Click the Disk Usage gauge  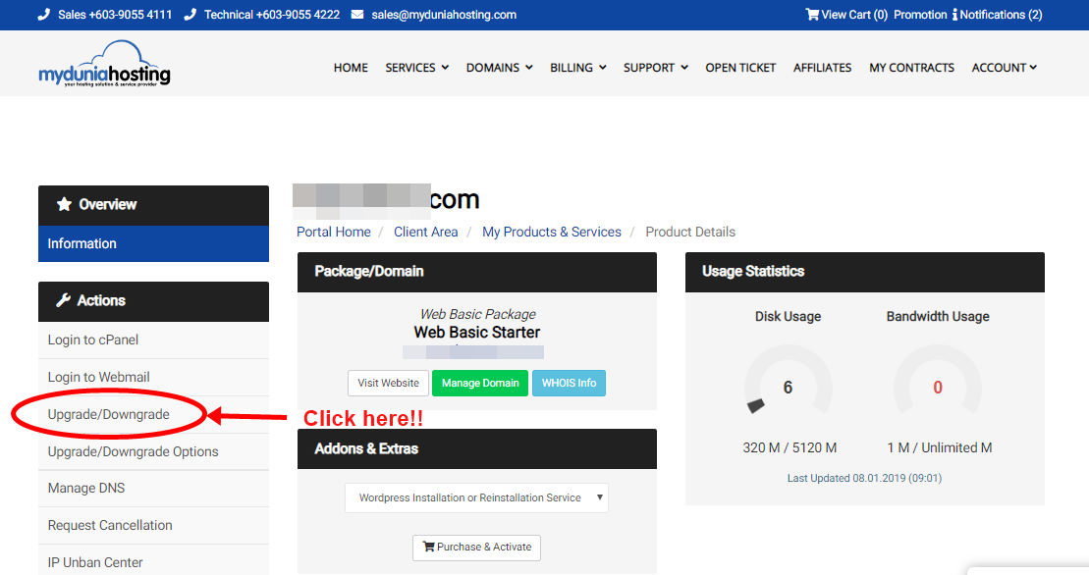click(788, 388)
